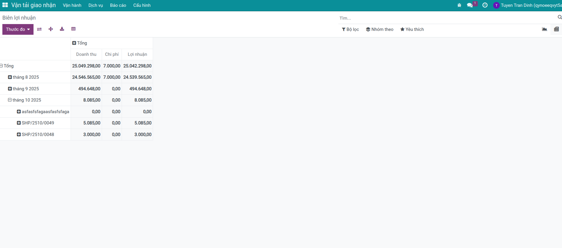This screenshot has height=248, width=562.
Task: Collapse the tháng 10 2025 row
Action: pos(25,100)
